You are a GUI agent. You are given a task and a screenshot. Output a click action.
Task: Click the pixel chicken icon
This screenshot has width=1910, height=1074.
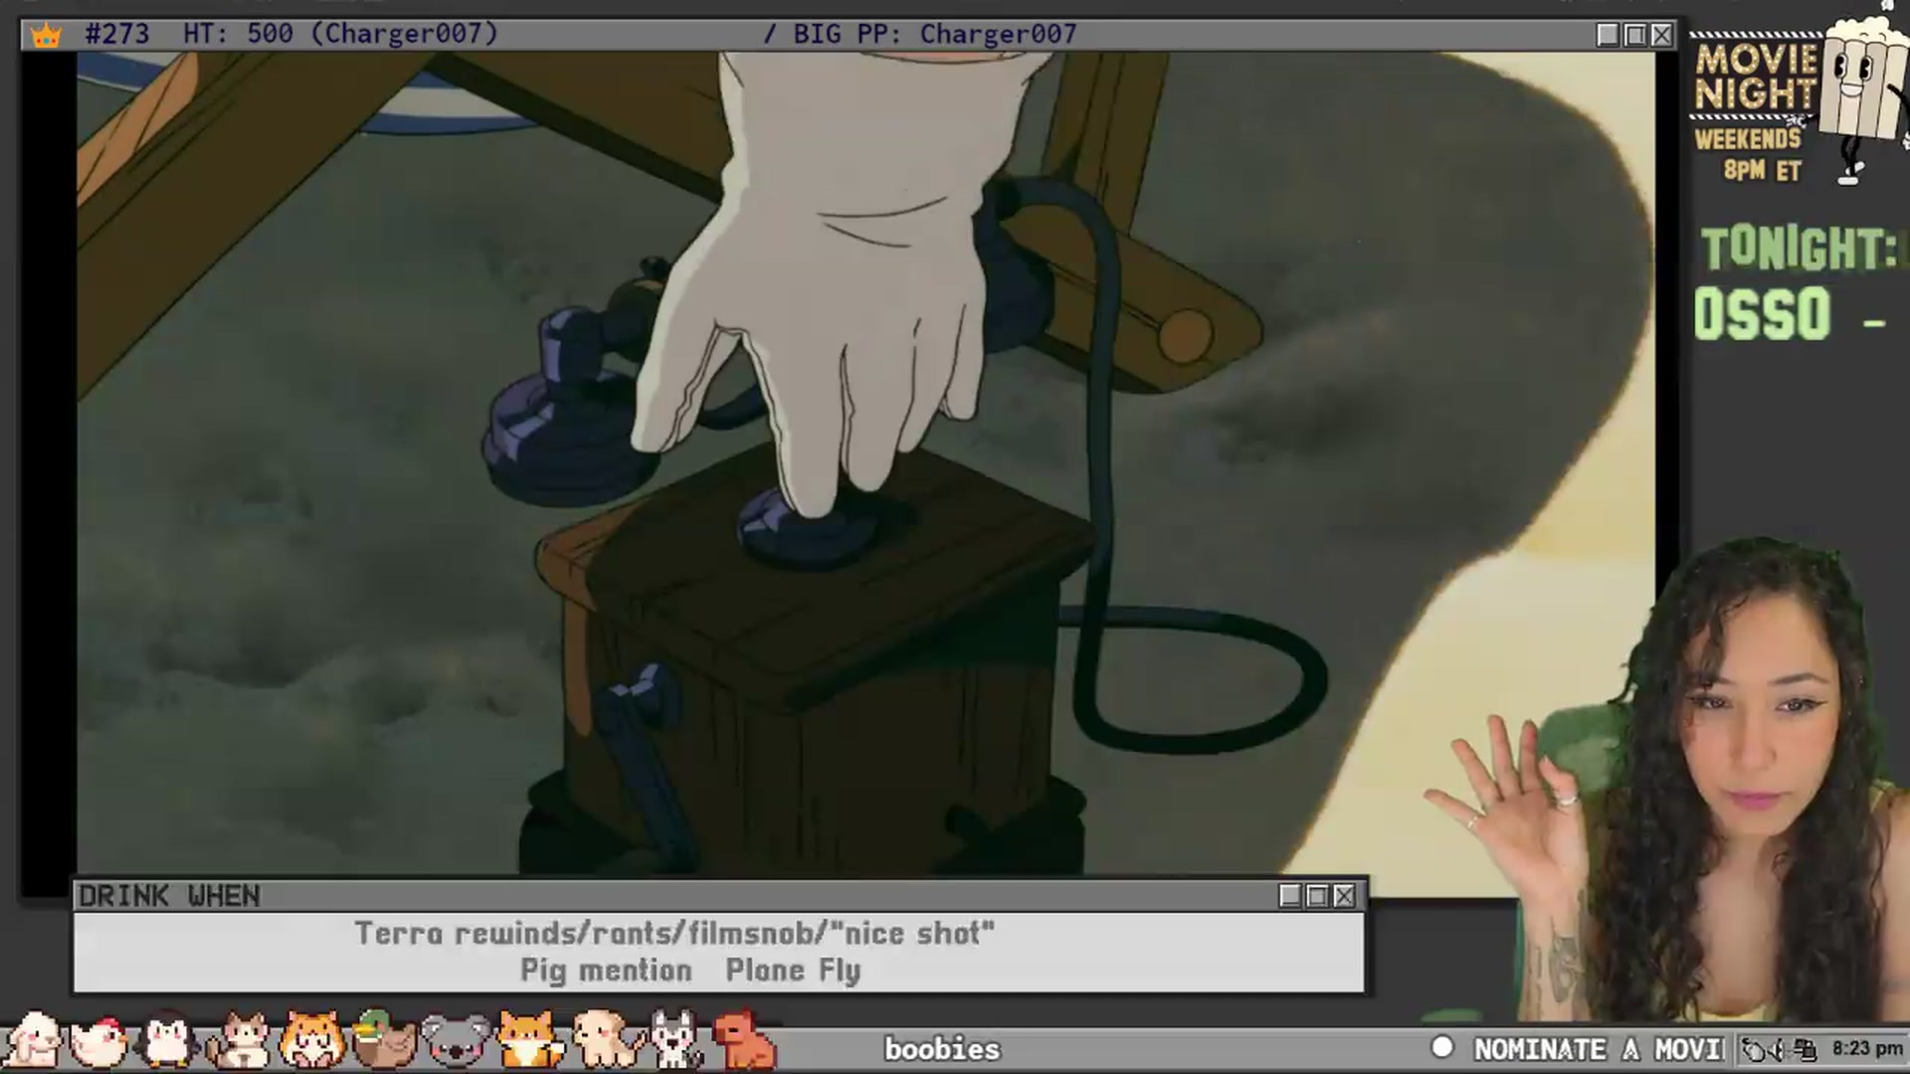coord(97,1041)
